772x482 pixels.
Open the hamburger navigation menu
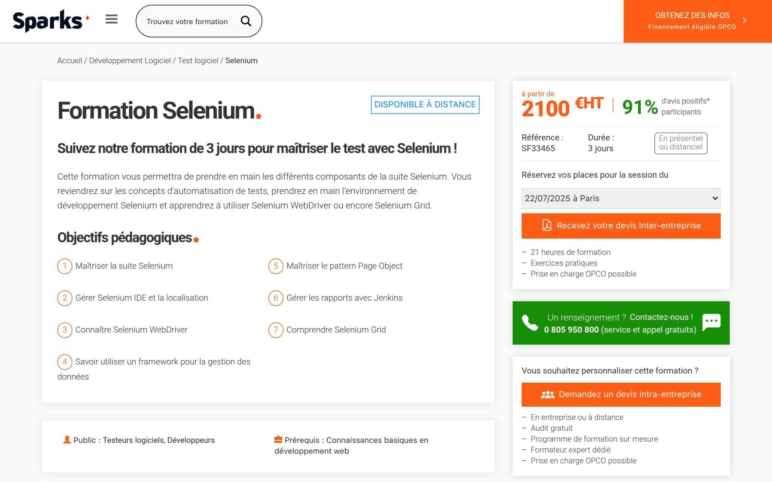tap(111, 19)
